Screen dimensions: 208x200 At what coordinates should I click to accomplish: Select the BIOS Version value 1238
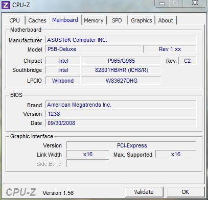pyautogui.click(x=121, y=114)
